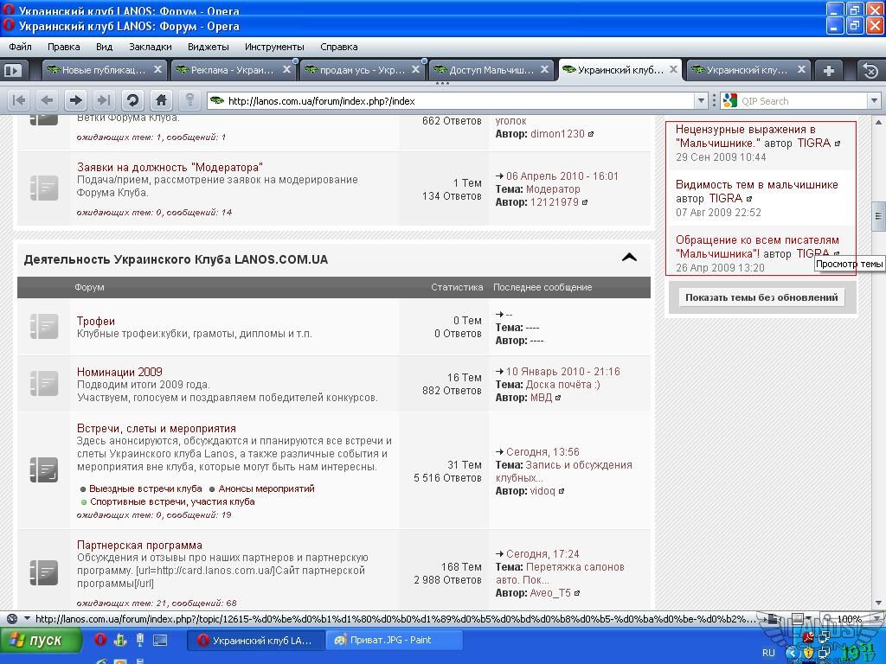Go to the Home page icon

pos(161,100)
